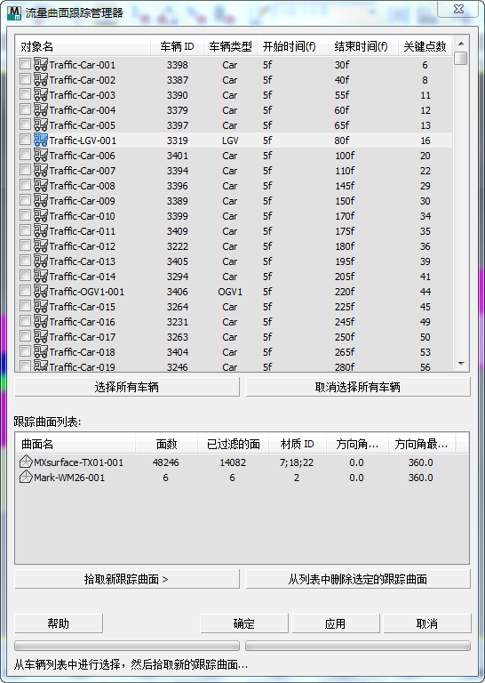This screenshot has height=683, width=485.
Task: Sort surfaces by 面数 column header
Action: click(x=167, y=444)
